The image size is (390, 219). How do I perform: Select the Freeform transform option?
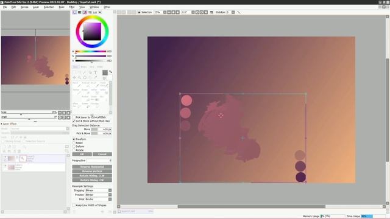(x=74, y=139)
